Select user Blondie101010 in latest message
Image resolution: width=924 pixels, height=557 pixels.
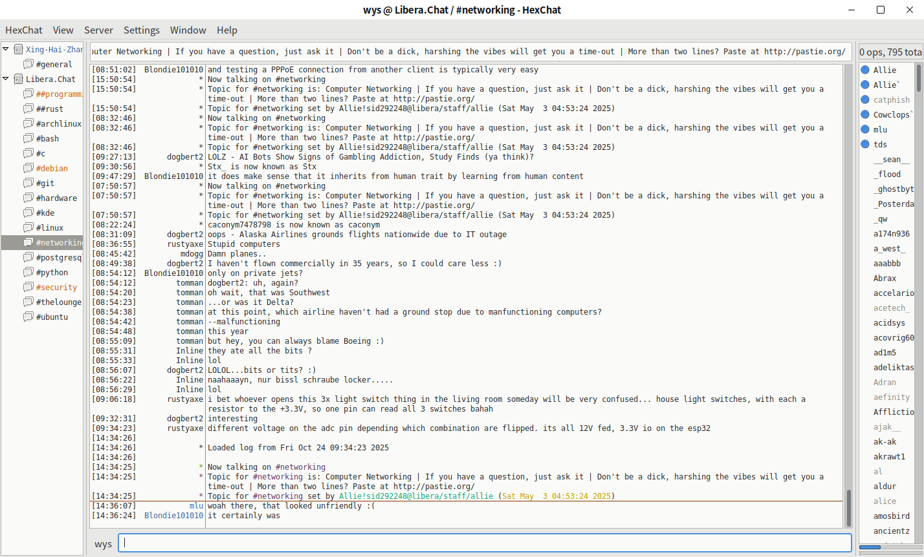[x=173, y=516]
